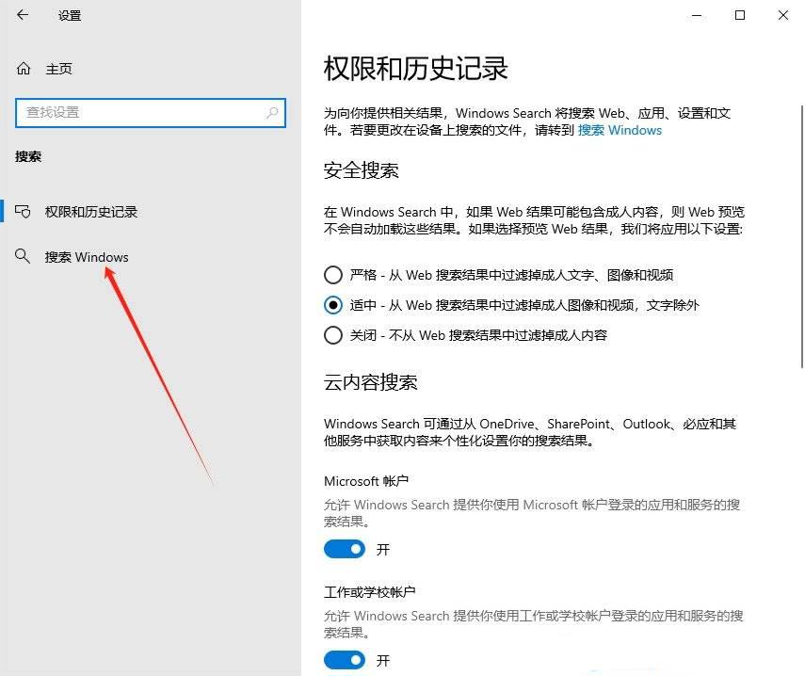Select 关闭 safe search option
The width and height of the screenshot is (805, 676).
point(333,336)
